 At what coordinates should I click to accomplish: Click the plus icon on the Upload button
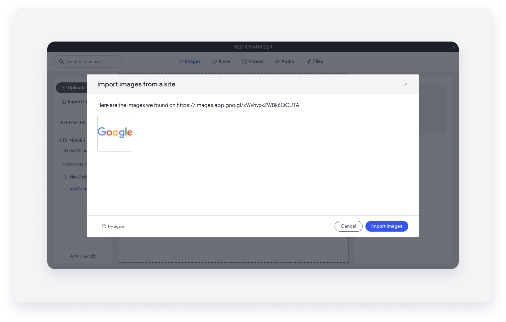[64, 88]
